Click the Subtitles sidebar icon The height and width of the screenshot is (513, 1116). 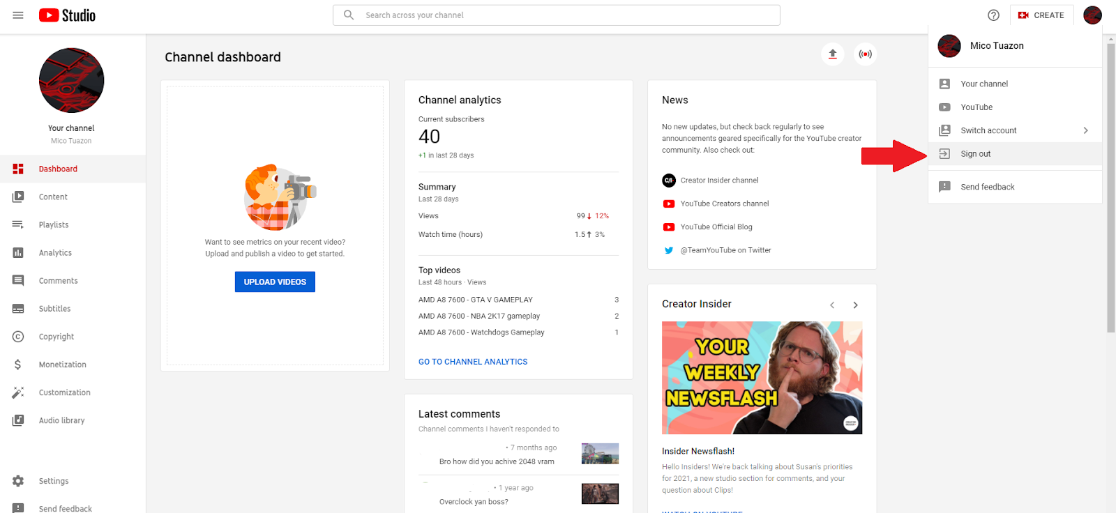coord(18,309)
